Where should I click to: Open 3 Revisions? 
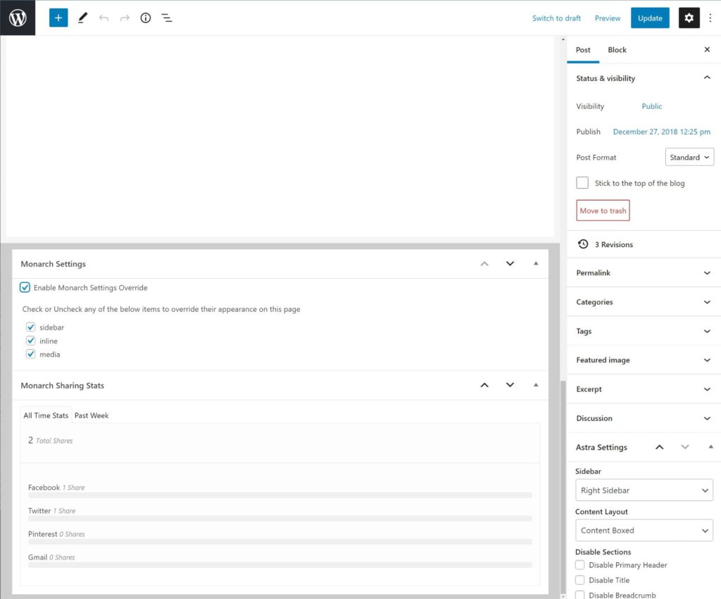click(613, 244)
